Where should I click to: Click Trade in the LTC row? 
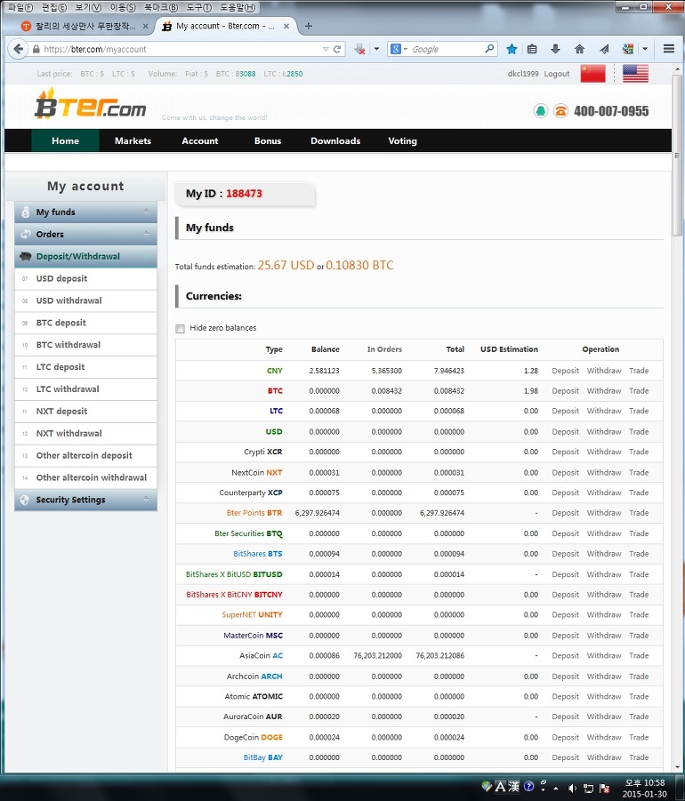click(639, 412)
